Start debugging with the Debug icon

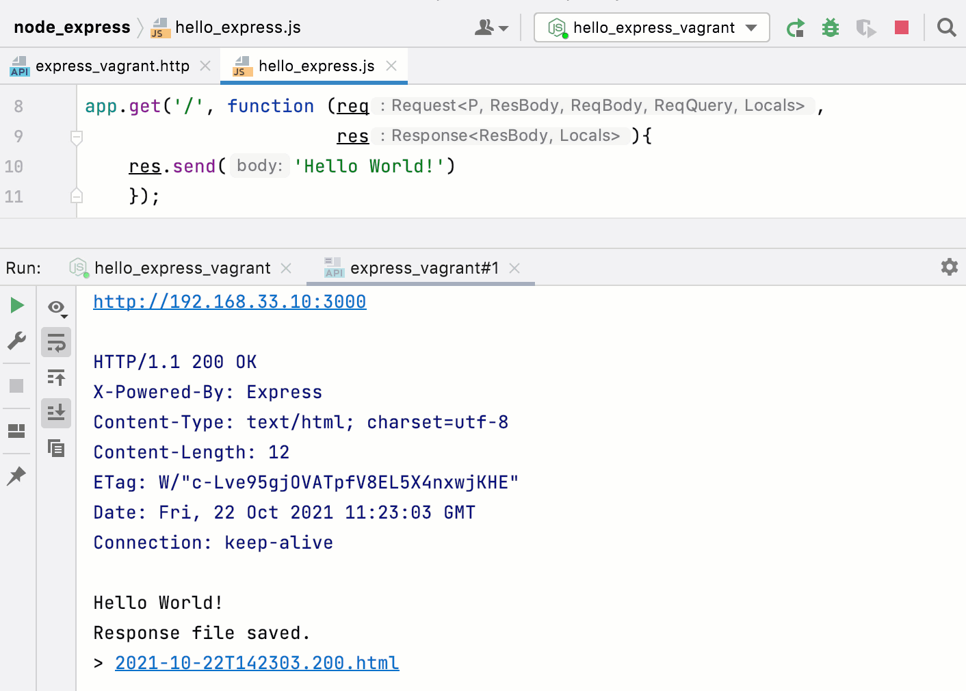click(830, 27)
